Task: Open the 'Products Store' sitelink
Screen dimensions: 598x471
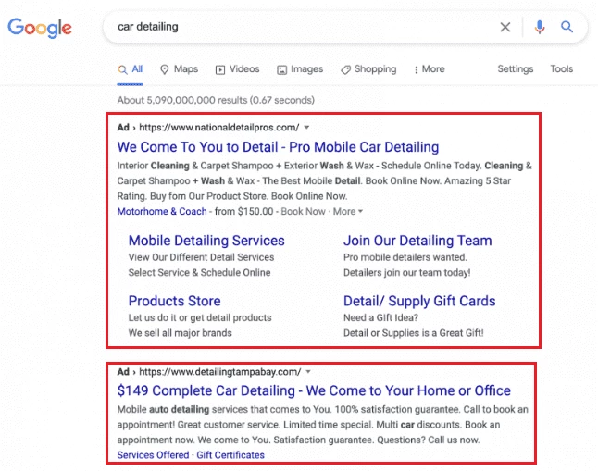Action: (174, 301)
